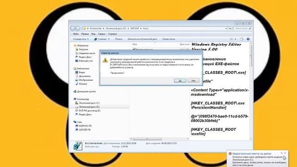297x167 pixels.
Task: Click the Недавние места icon
Action: 77,53
